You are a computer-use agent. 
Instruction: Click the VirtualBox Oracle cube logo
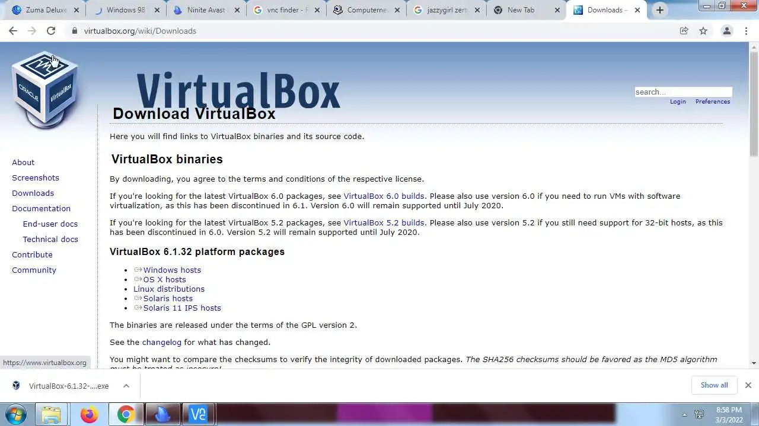point(45,89)
